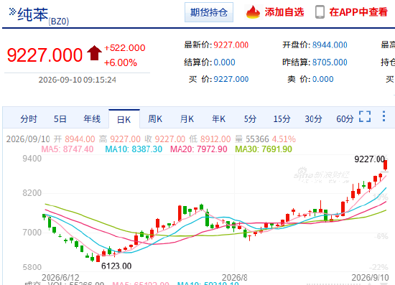Click the red up-arrow price indicator
Image resolution: width=395 pixels, height=285 pixels.
(x=94, y=53)
